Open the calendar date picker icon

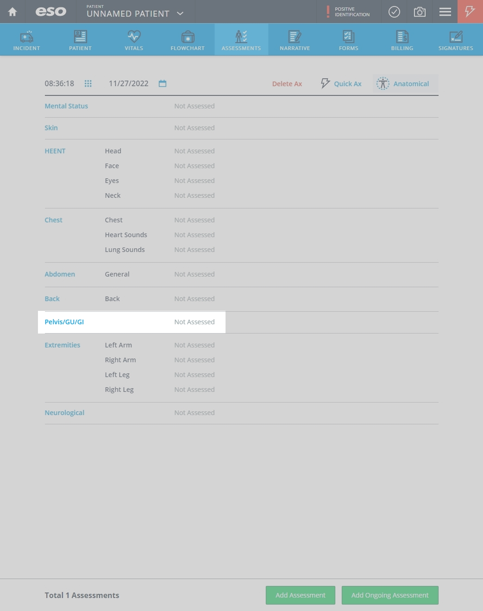tap(163, 83)
